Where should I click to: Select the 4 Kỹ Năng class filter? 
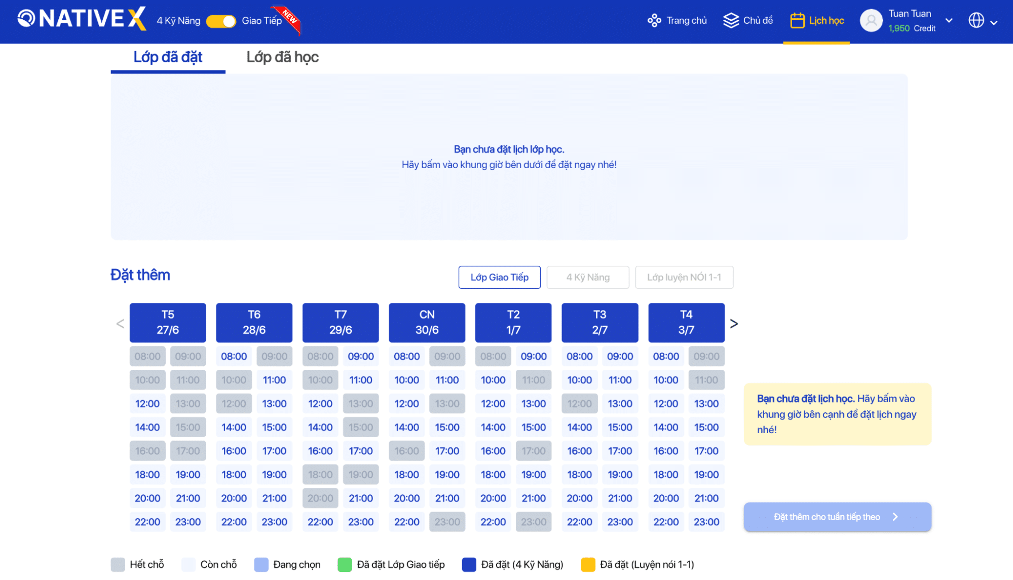tap(587, 278)
